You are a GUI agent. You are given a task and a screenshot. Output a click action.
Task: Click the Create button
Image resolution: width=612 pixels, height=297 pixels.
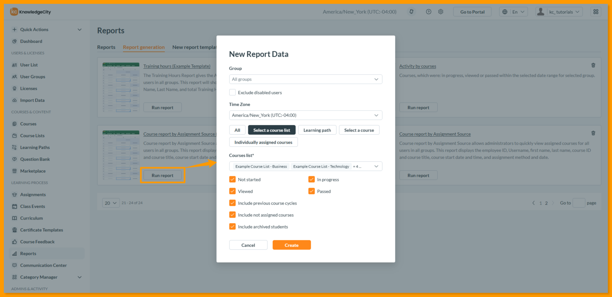pos(292,245)
